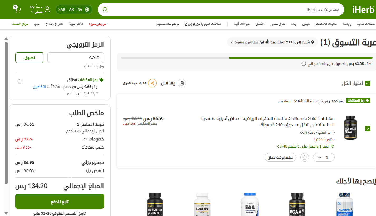Click scrollbar down arrow in summary panel
The height and width of the screenshot is (216, 376).
(6, 213)
